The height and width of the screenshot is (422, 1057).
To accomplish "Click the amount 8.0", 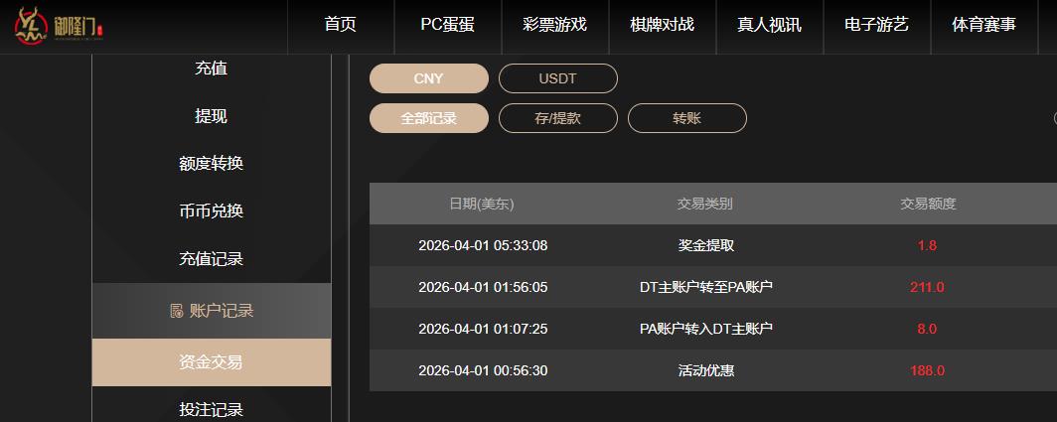I will (x=928, y=329).
